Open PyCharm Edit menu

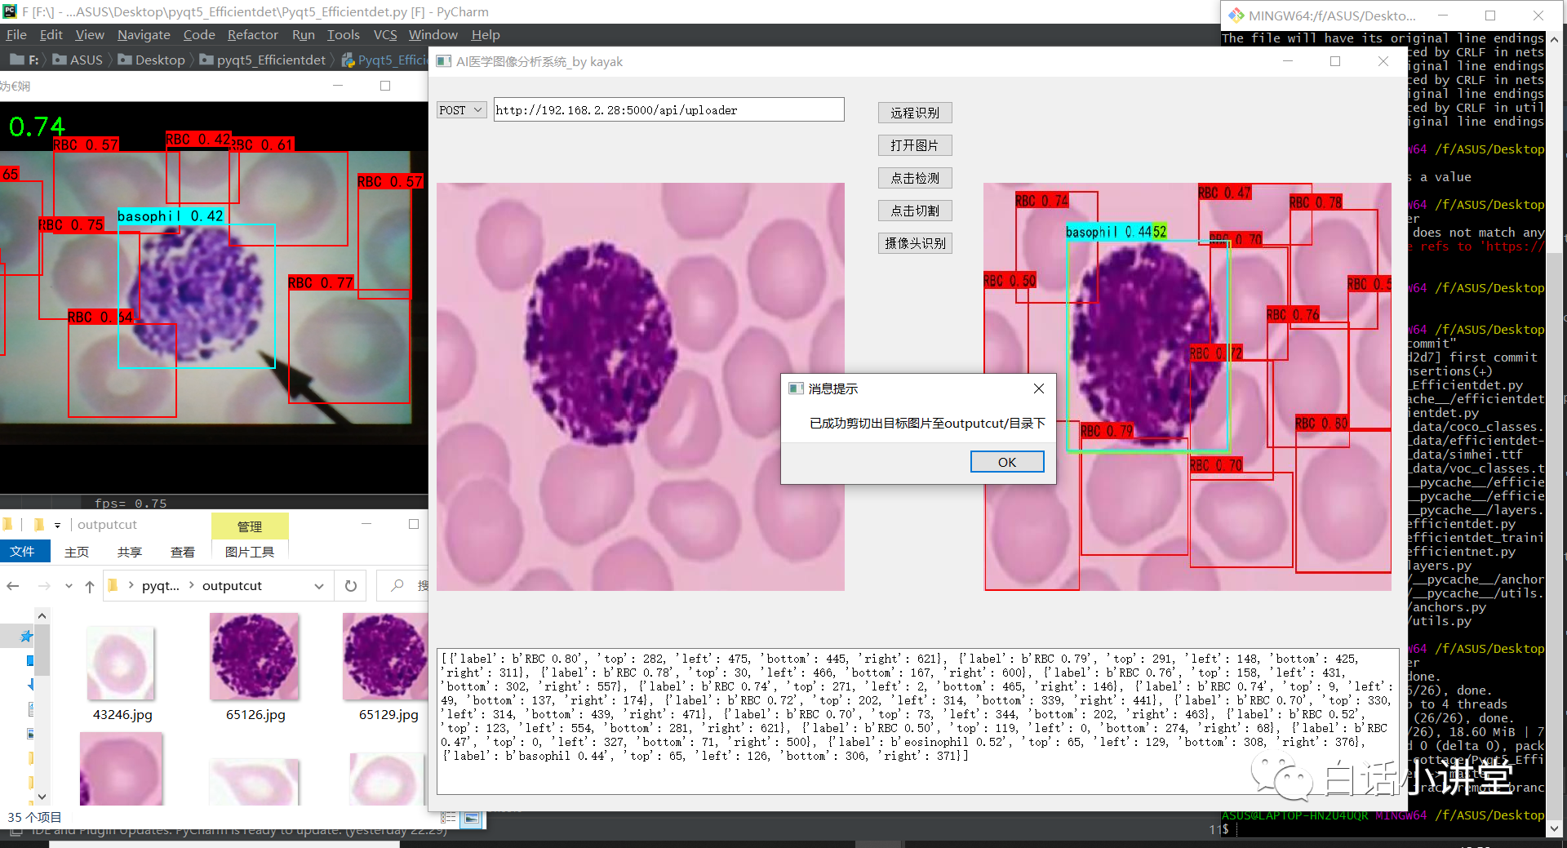point(51,34)
